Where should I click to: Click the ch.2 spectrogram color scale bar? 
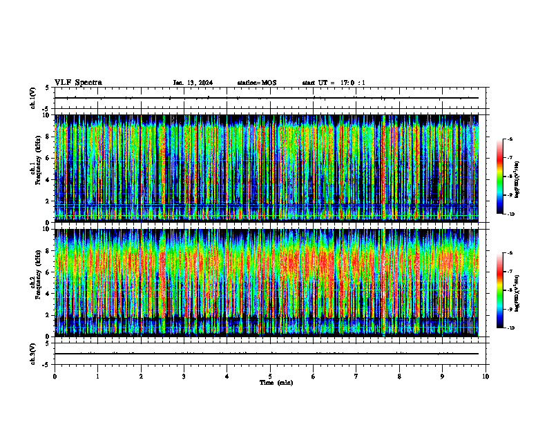pyautogui.click(x=499, y=290)
